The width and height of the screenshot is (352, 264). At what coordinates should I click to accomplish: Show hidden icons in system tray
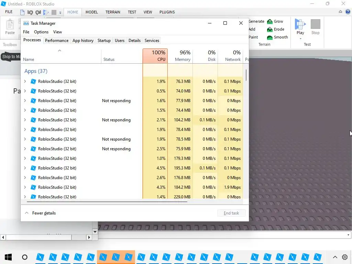pos(335,257)
